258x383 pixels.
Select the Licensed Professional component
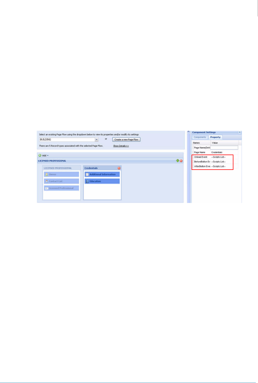pyautogui.click(x=61, y=188)
